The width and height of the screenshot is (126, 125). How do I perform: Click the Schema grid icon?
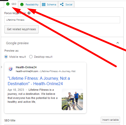[44, 4]
